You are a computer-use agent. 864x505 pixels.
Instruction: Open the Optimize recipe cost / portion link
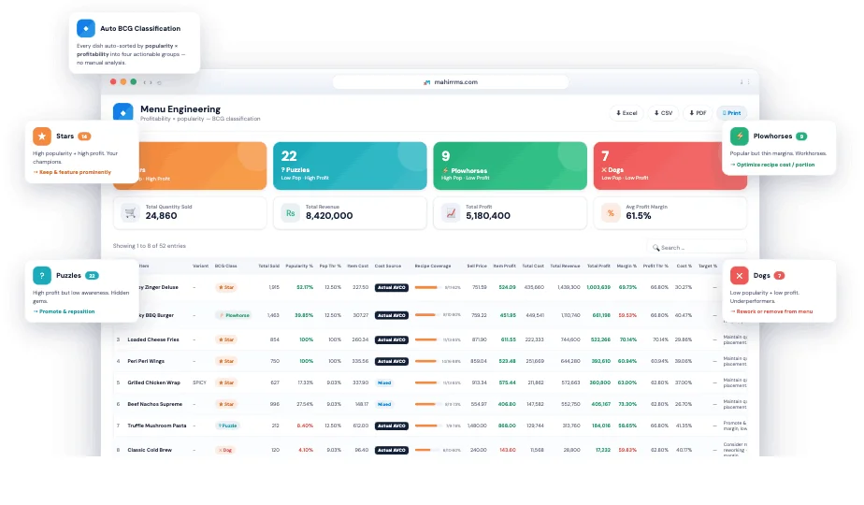click(x=772, y=165)
